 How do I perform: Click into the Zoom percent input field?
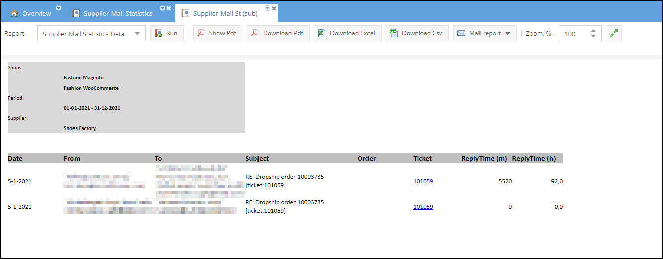pos(573,34)
